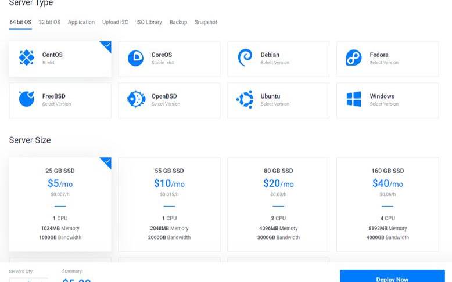The image size is (452, 282).
Task: Click the 2 CPU text
Action: (x=278, y=218)
